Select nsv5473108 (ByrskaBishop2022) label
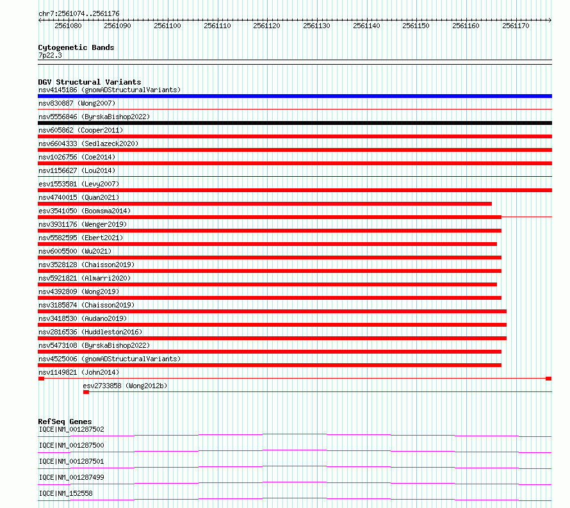 point(94,345)
